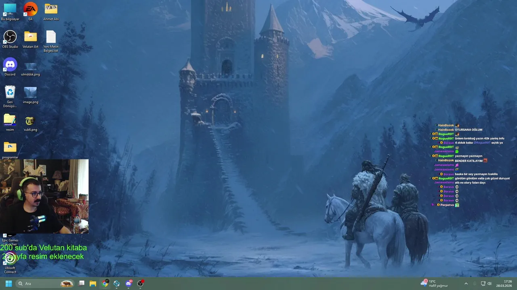This screenshot has width=517, height=290.
Task: Open the Ahmet Abi folder
Action: [x=51, y=12]
